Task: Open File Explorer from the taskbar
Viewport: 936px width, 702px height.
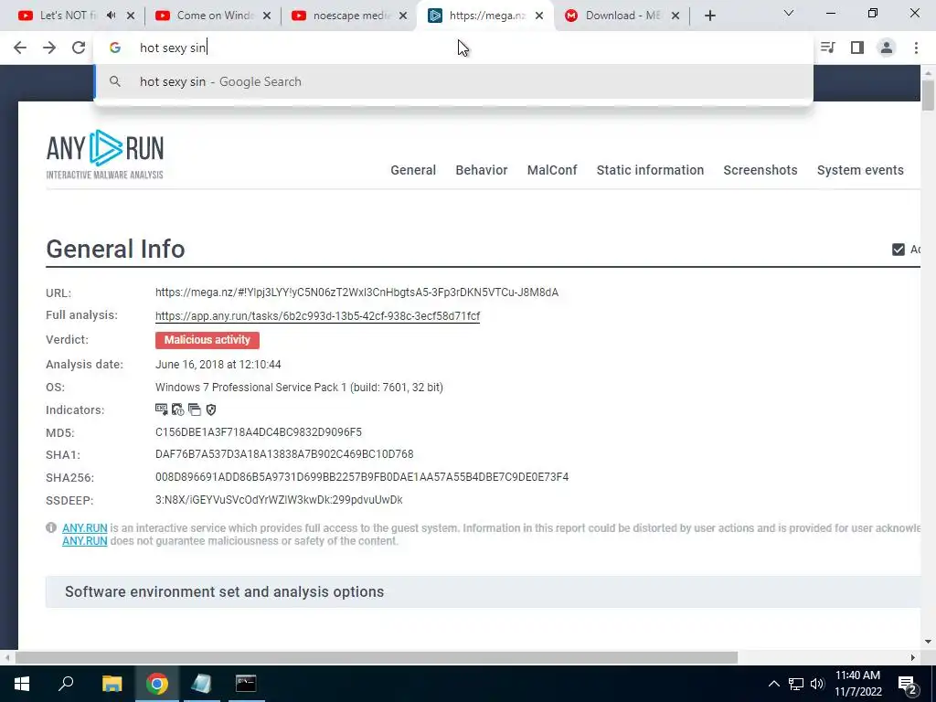Action: [x=112, y=684]
